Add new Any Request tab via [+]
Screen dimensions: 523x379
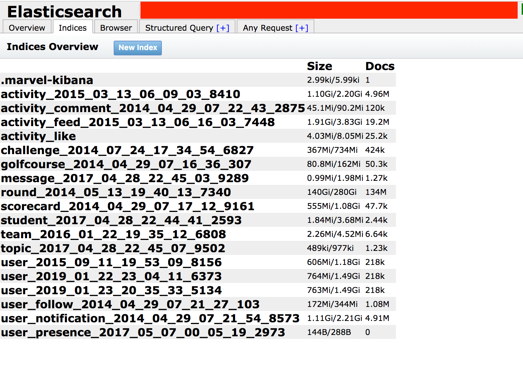(x=302, y=28)
